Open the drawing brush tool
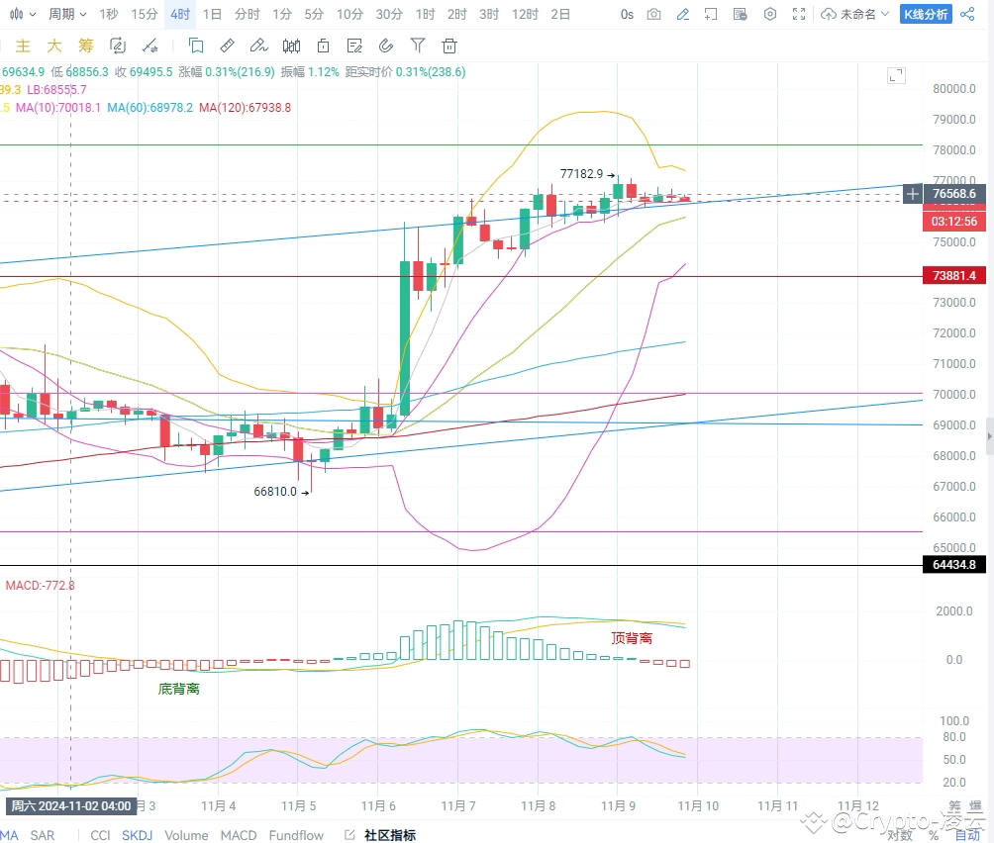Viewport: 994px width, 843px height. pos(258,46)
